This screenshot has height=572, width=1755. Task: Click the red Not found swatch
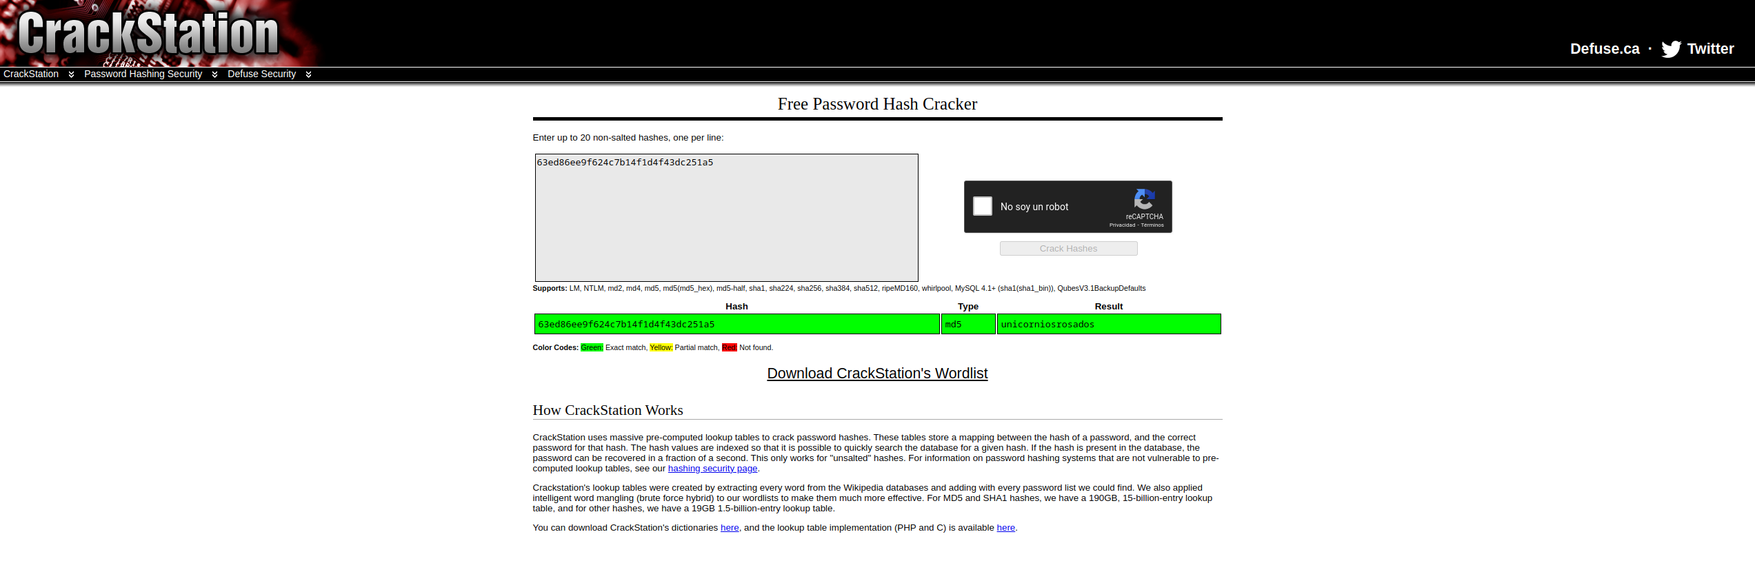click(729, 347)
